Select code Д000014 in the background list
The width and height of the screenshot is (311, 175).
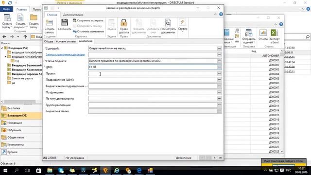[274, 110]
